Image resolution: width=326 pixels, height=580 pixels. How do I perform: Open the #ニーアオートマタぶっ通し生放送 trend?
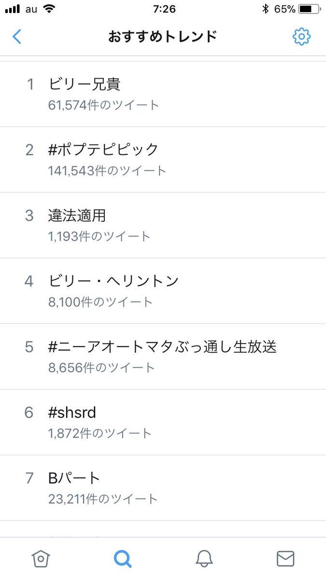(x=162, y=347)
